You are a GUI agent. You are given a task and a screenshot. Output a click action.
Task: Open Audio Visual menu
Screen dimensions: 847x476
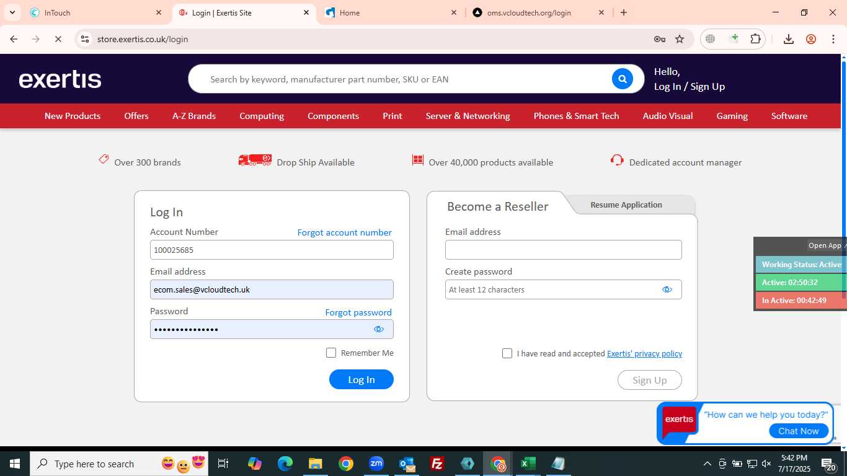[x=668, y=116]
